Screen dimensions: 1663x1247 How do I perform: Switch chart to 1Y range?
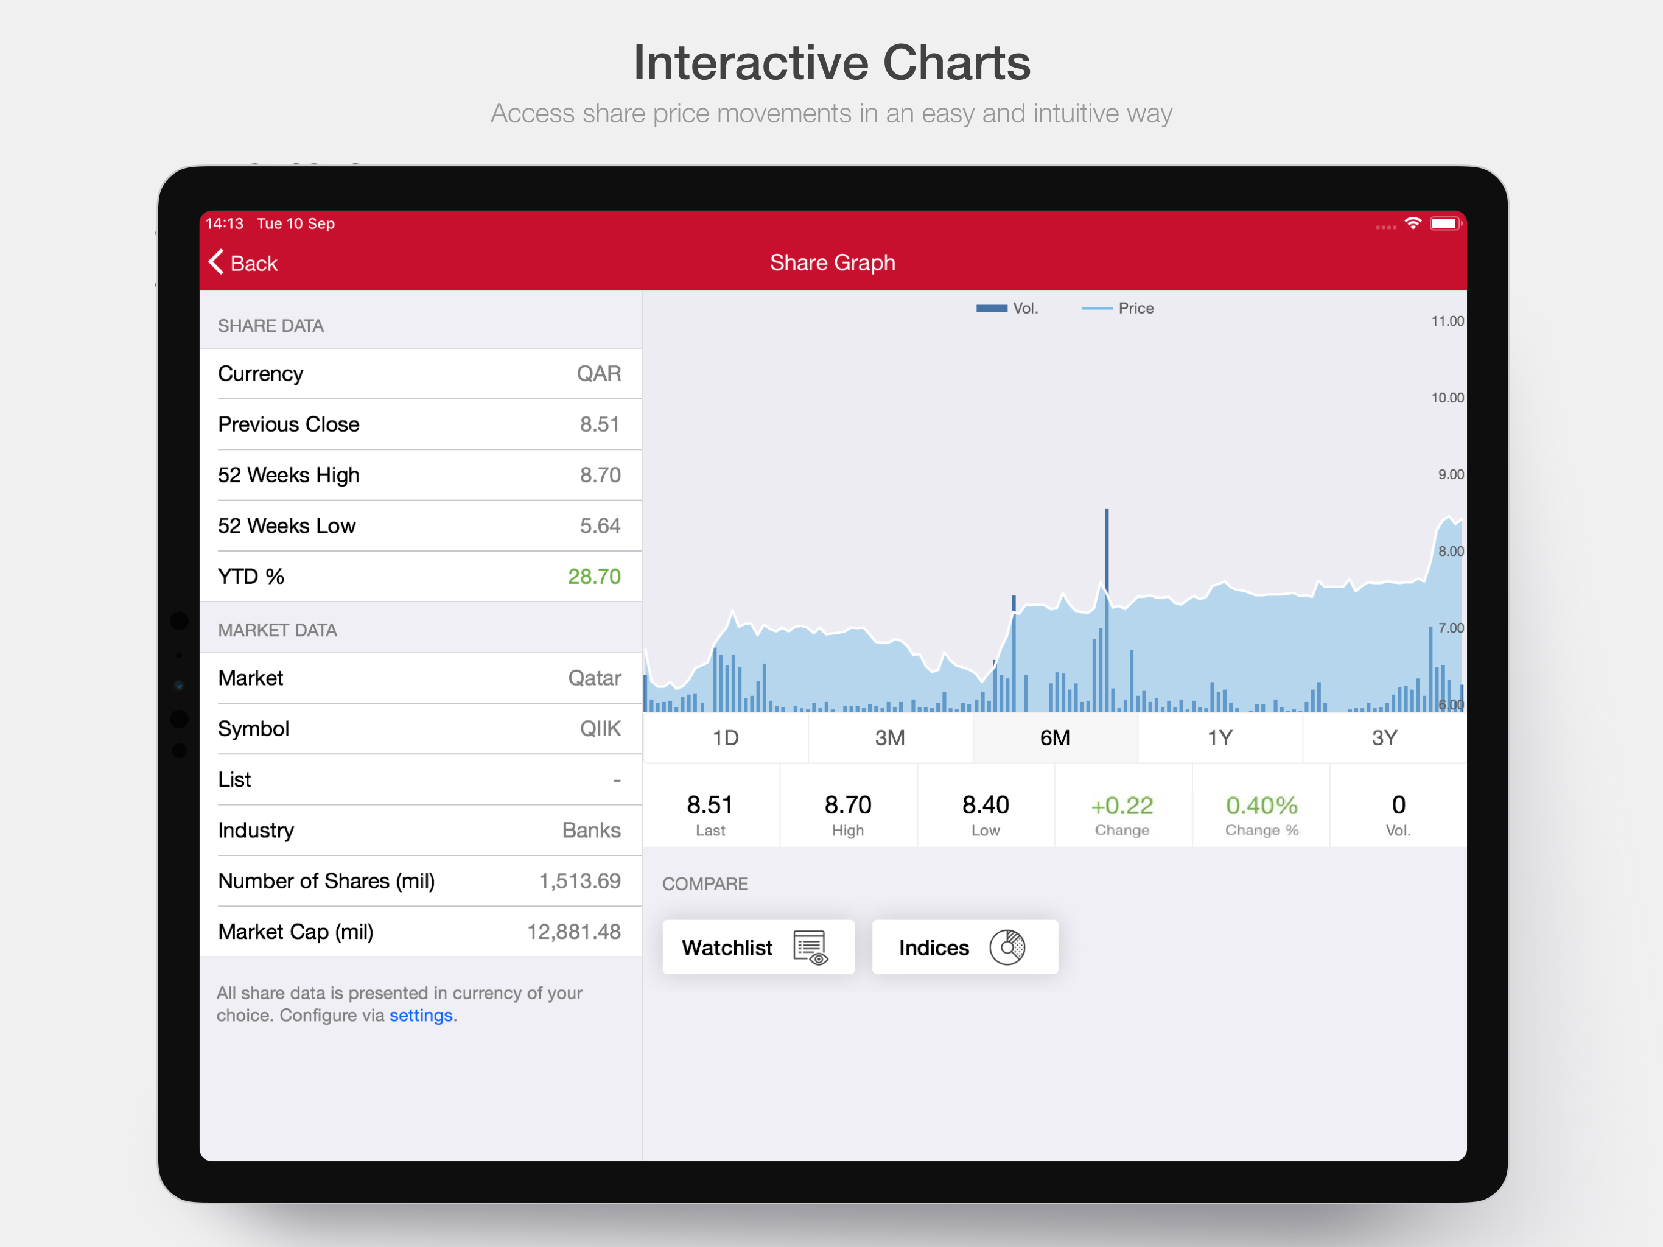(1219, 738)
